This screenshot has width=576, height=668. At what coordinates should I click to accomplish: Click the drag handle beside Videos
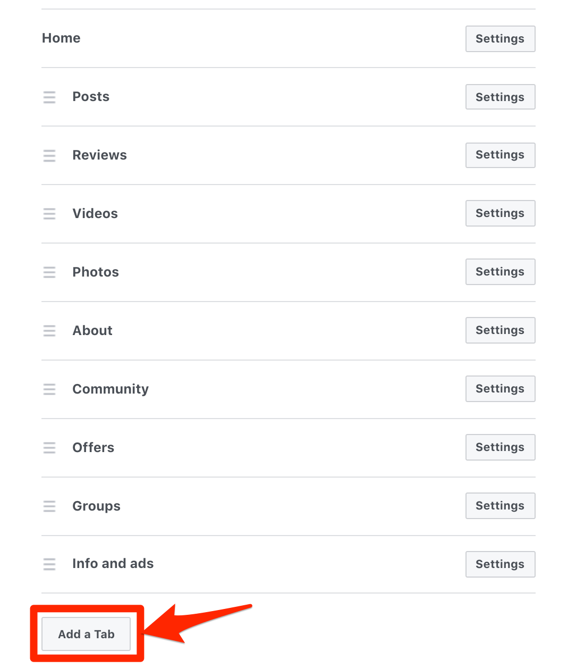pyautogui.click(x=49, y=214)
